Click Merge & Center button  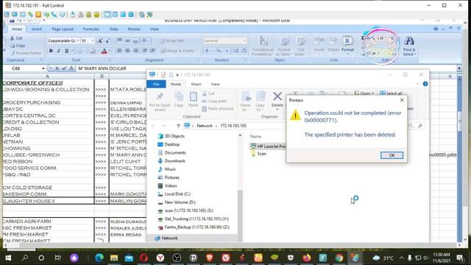tap(178, 51)
